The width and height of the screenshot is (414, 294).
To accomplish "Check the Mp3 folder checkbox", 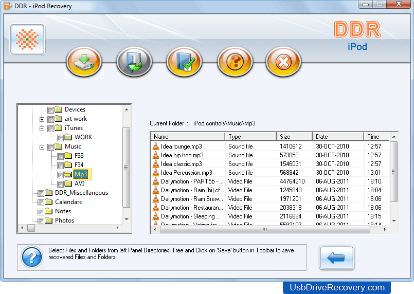I will 61,175.
